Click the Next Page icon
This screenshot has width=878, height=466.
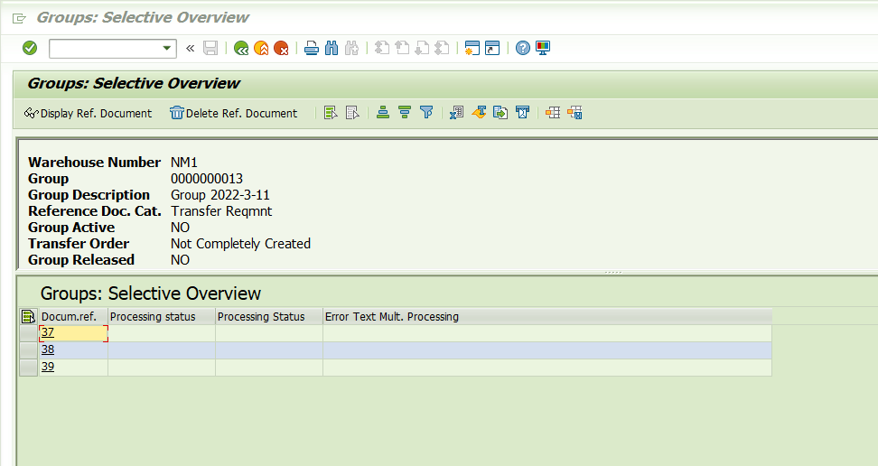(422, 48)
